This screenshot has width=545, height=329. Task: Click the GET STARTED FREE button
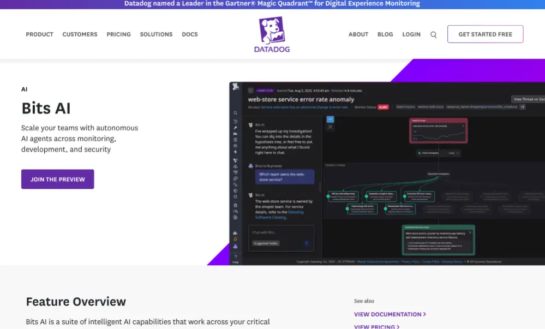484,34
